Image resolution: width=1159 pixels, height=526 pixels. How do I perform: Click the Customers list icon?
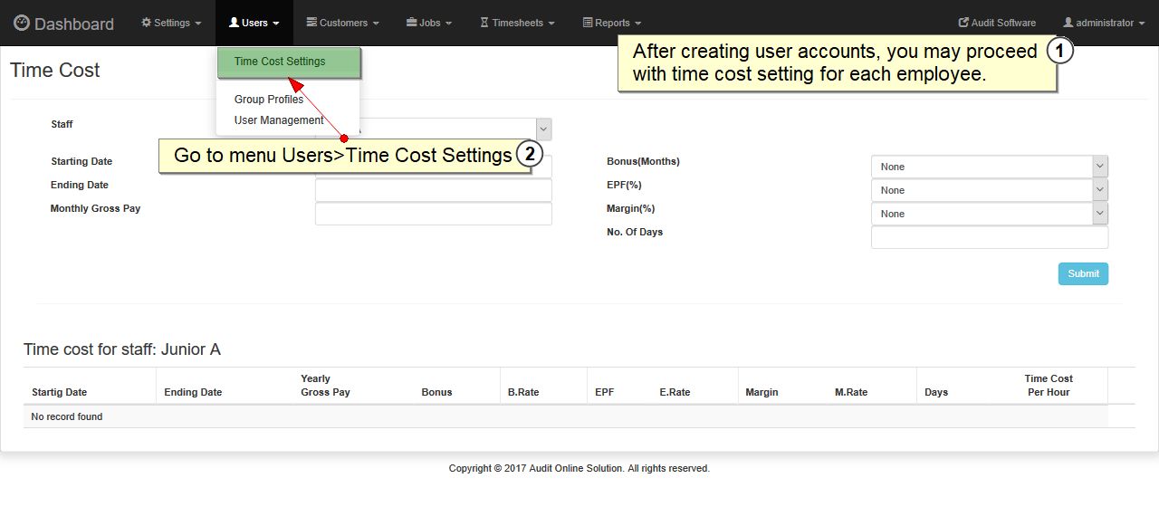[311, 23]
